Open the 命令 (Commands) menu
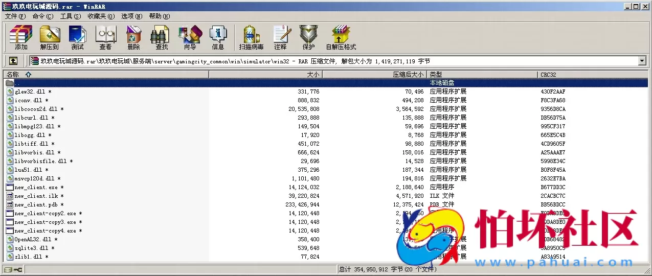Image resolution: width=652 pixels, height=276 pixels. coord(42,16)
